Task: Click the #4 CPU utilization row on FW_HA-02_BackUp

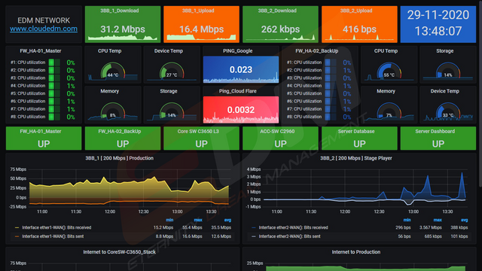Action: coord(319,86)
